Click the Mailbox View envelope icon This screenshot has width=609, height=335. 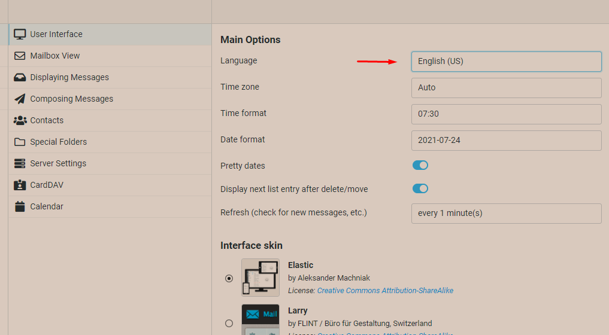(x=20, y=56)
